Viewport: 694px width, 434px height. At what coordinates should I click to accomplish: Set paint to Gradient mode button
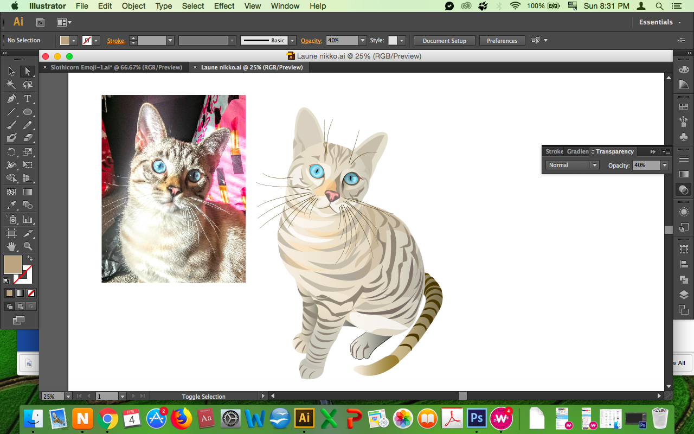(20, 293)
